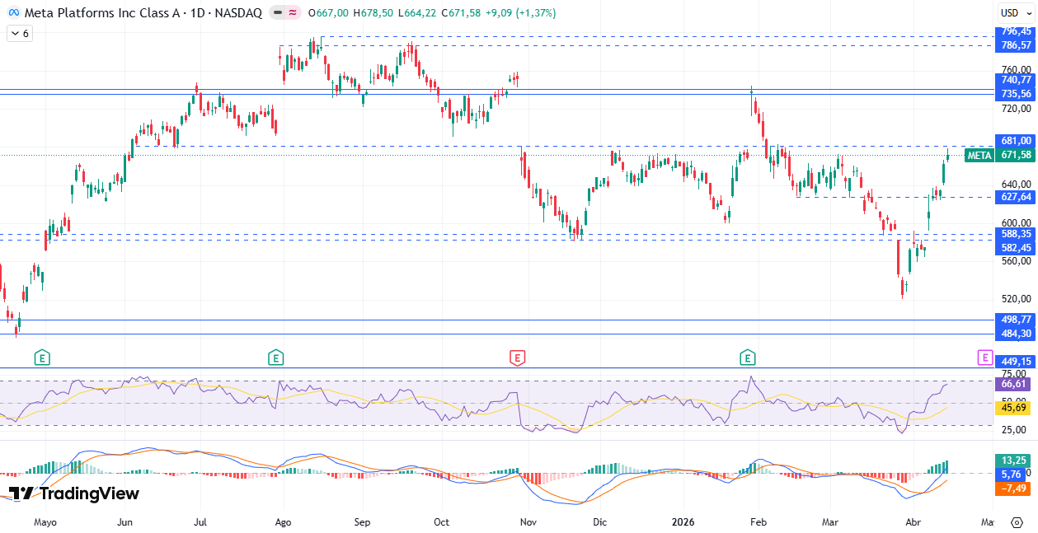Screen dimensions: 1038x533
Task: Open the TradingView logo link
Action: coord(74,493)
